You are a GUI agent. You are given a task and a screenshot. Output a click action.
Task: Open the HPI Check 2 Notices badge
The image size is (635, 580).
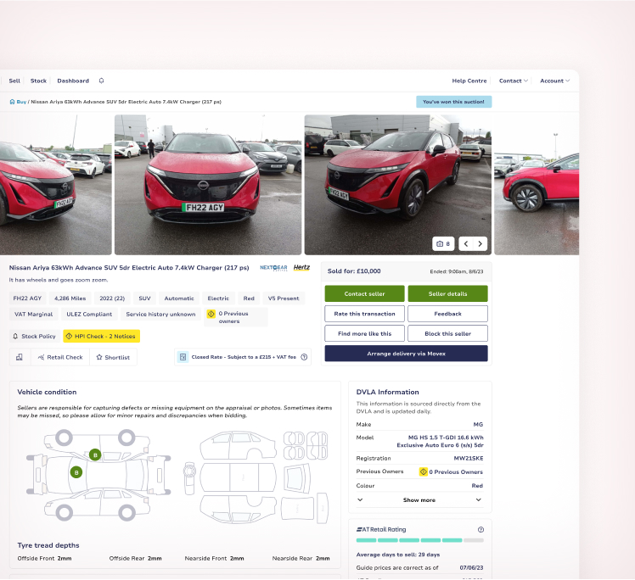[101, 336]
